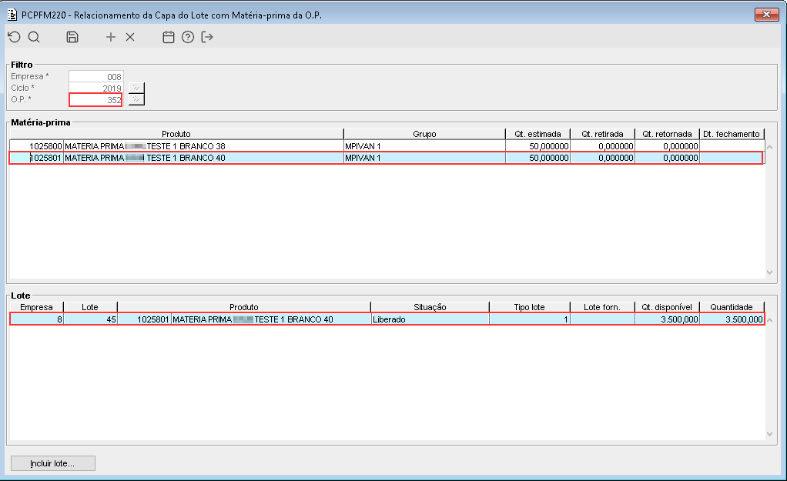Click Matéria-prima grid scroll down arrow
This screenshot has height=481, width=787.
[770, 272]
